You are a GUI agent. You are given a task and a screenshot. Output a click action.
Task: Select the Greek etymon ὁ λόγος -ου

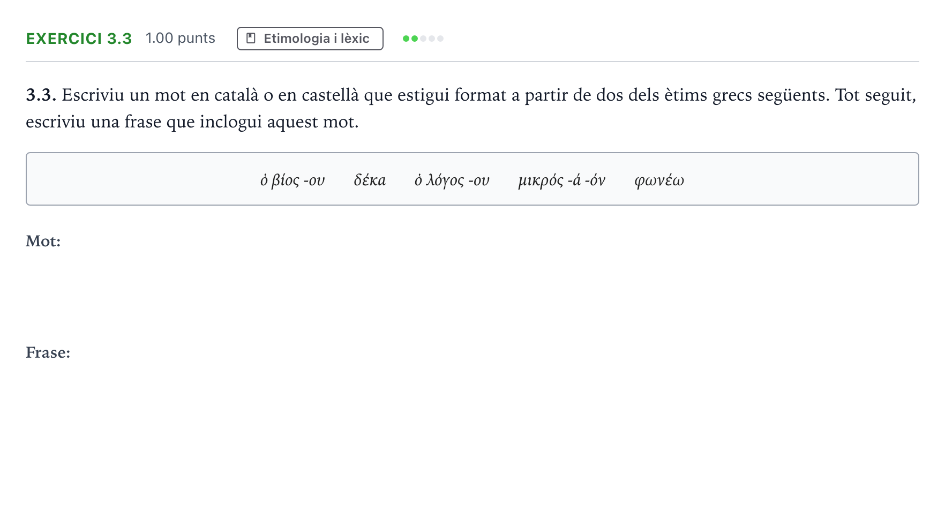tap(452, 180)
